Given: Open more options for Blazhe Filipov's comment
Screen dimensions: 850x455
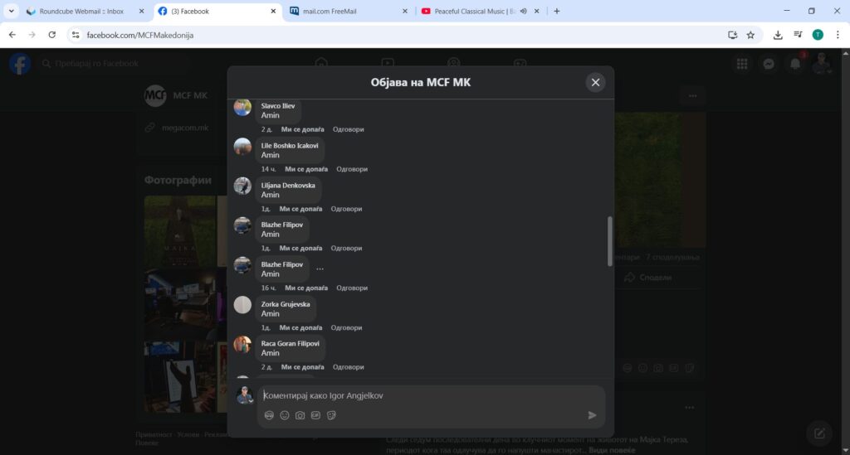Looking at the screenshot, I should pos(320,269).
